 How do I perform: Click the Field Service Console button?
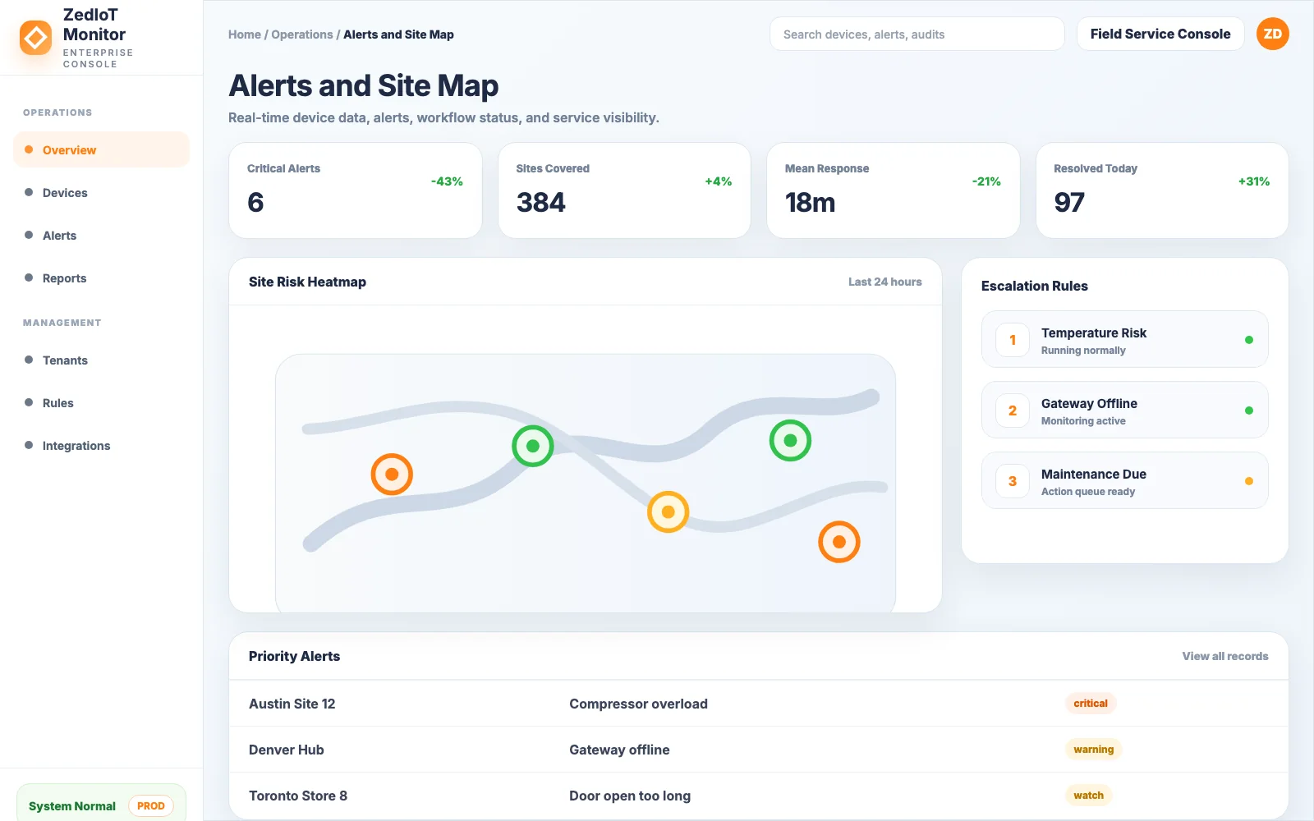[x=1160, y=34]
